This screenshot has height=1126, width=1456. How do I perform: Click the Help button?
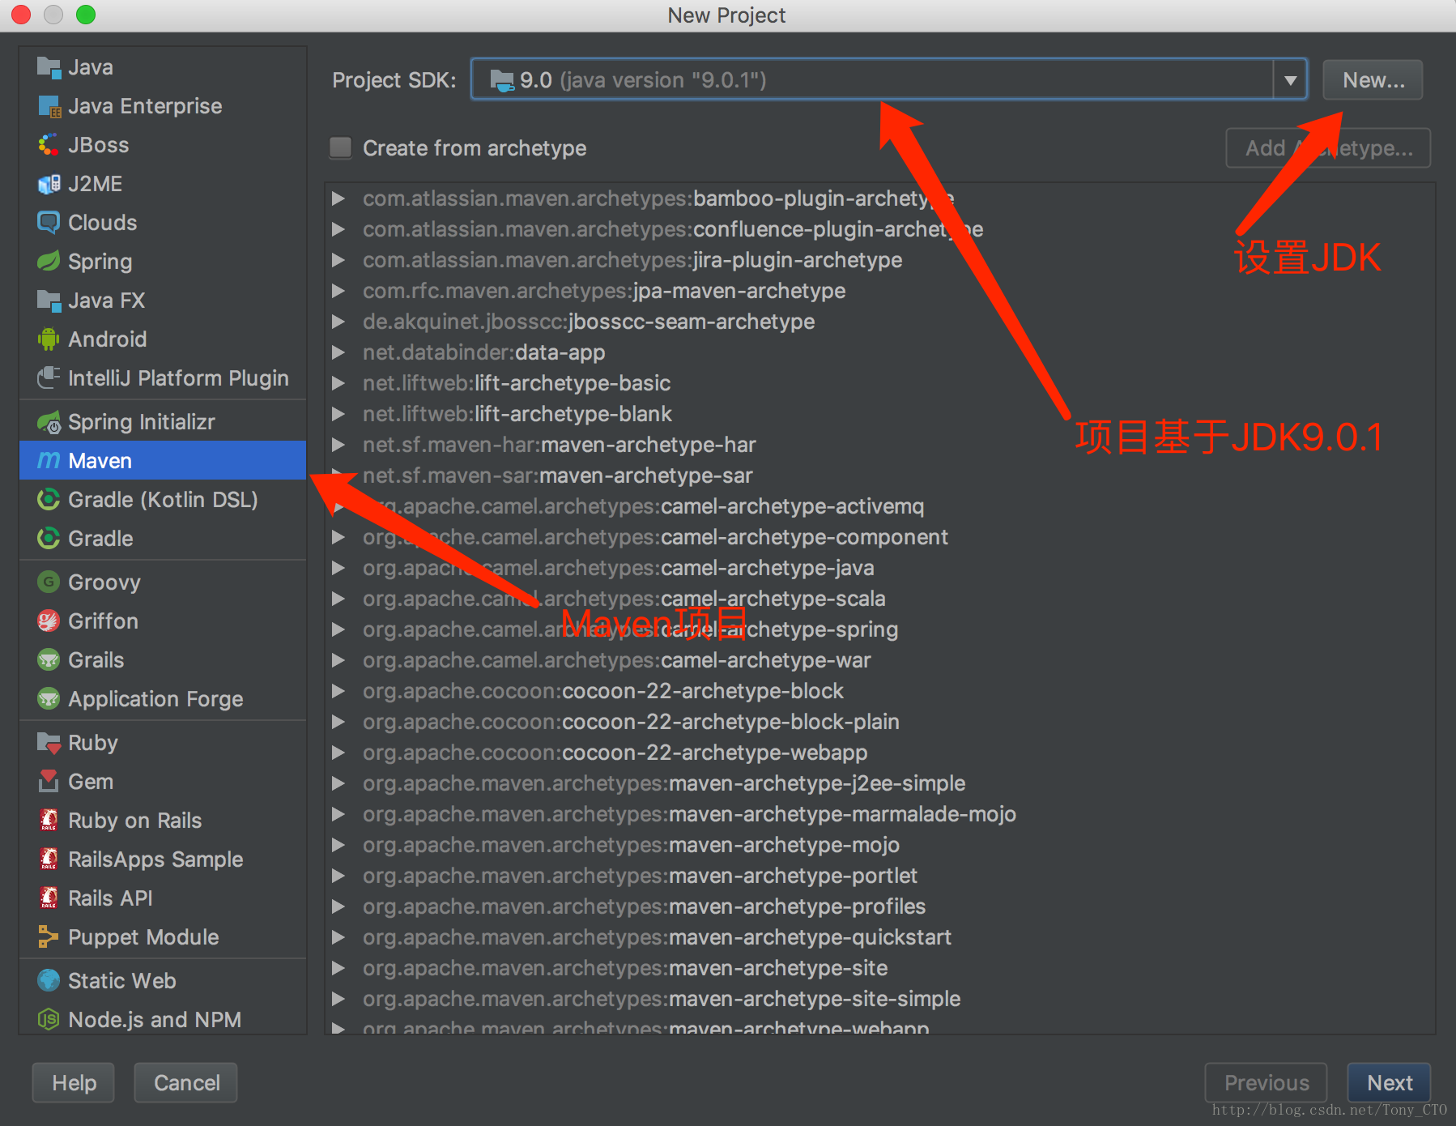coord(74,1083)
